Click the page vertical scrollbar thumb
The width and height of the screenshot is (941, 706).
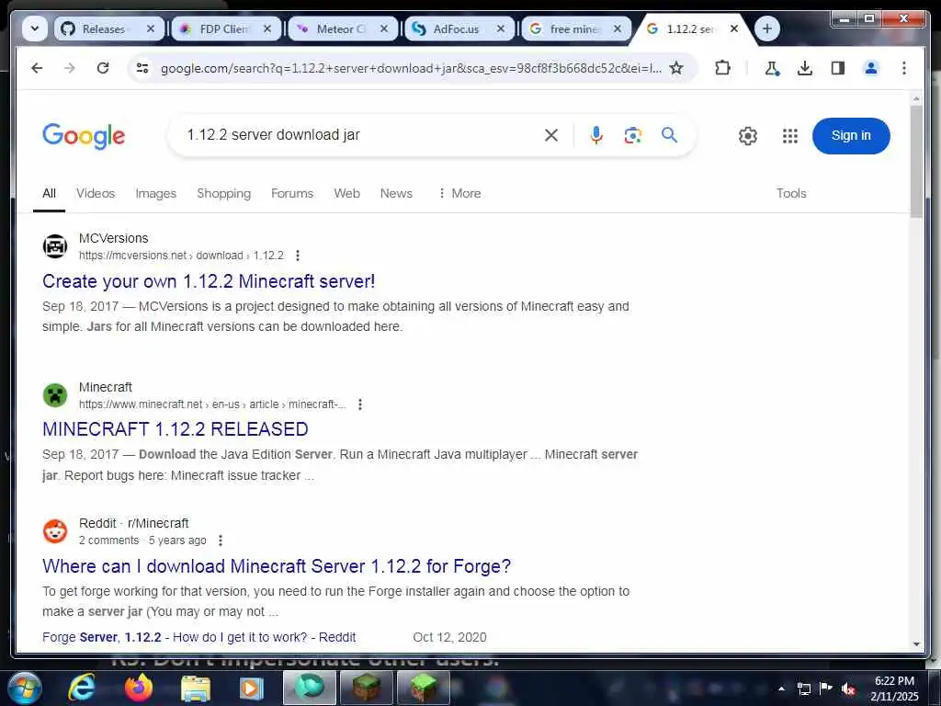click(916, 162)
